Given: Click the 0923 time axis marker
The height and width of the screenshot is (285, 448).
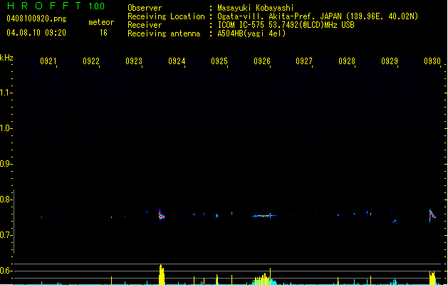Looking at the screenshot, I should click(134, 61).
